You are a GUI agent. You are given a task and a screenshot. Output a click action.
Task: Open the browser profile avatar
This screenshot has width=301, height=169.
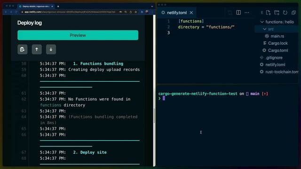(x=147, y=12)
